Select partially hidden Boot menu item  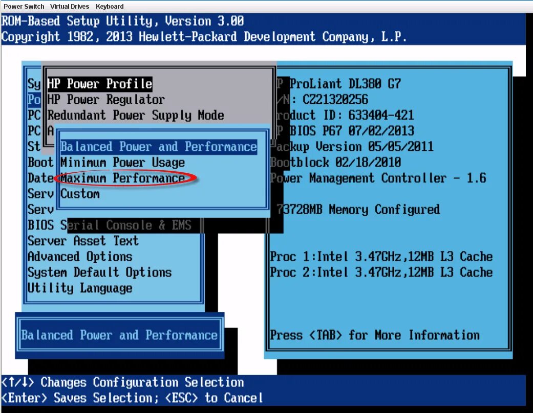click(x=40, y=163)
